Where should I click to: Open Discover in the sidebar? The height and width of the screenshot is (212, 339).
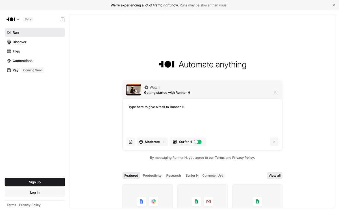pyautogui.click(x=19, y=42)
